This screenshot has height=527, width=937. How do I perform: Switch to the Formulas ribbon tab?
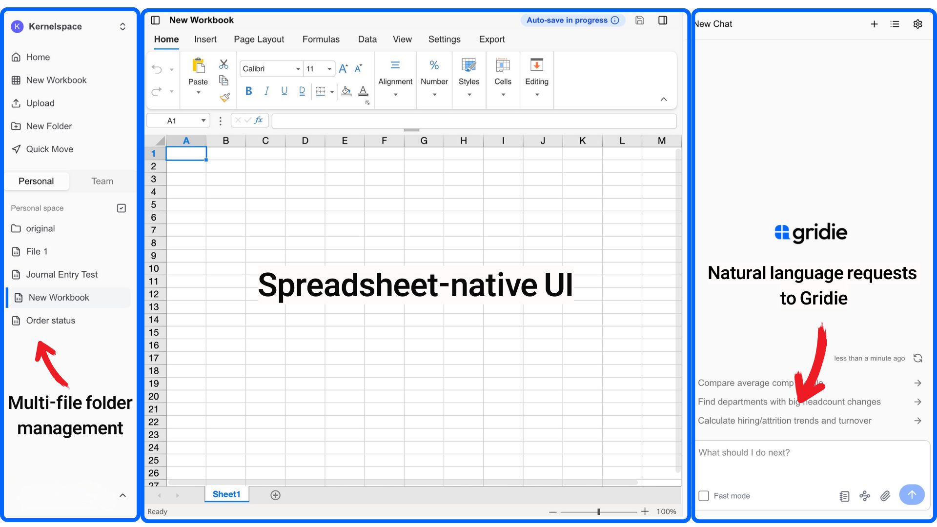pos(321,40)
